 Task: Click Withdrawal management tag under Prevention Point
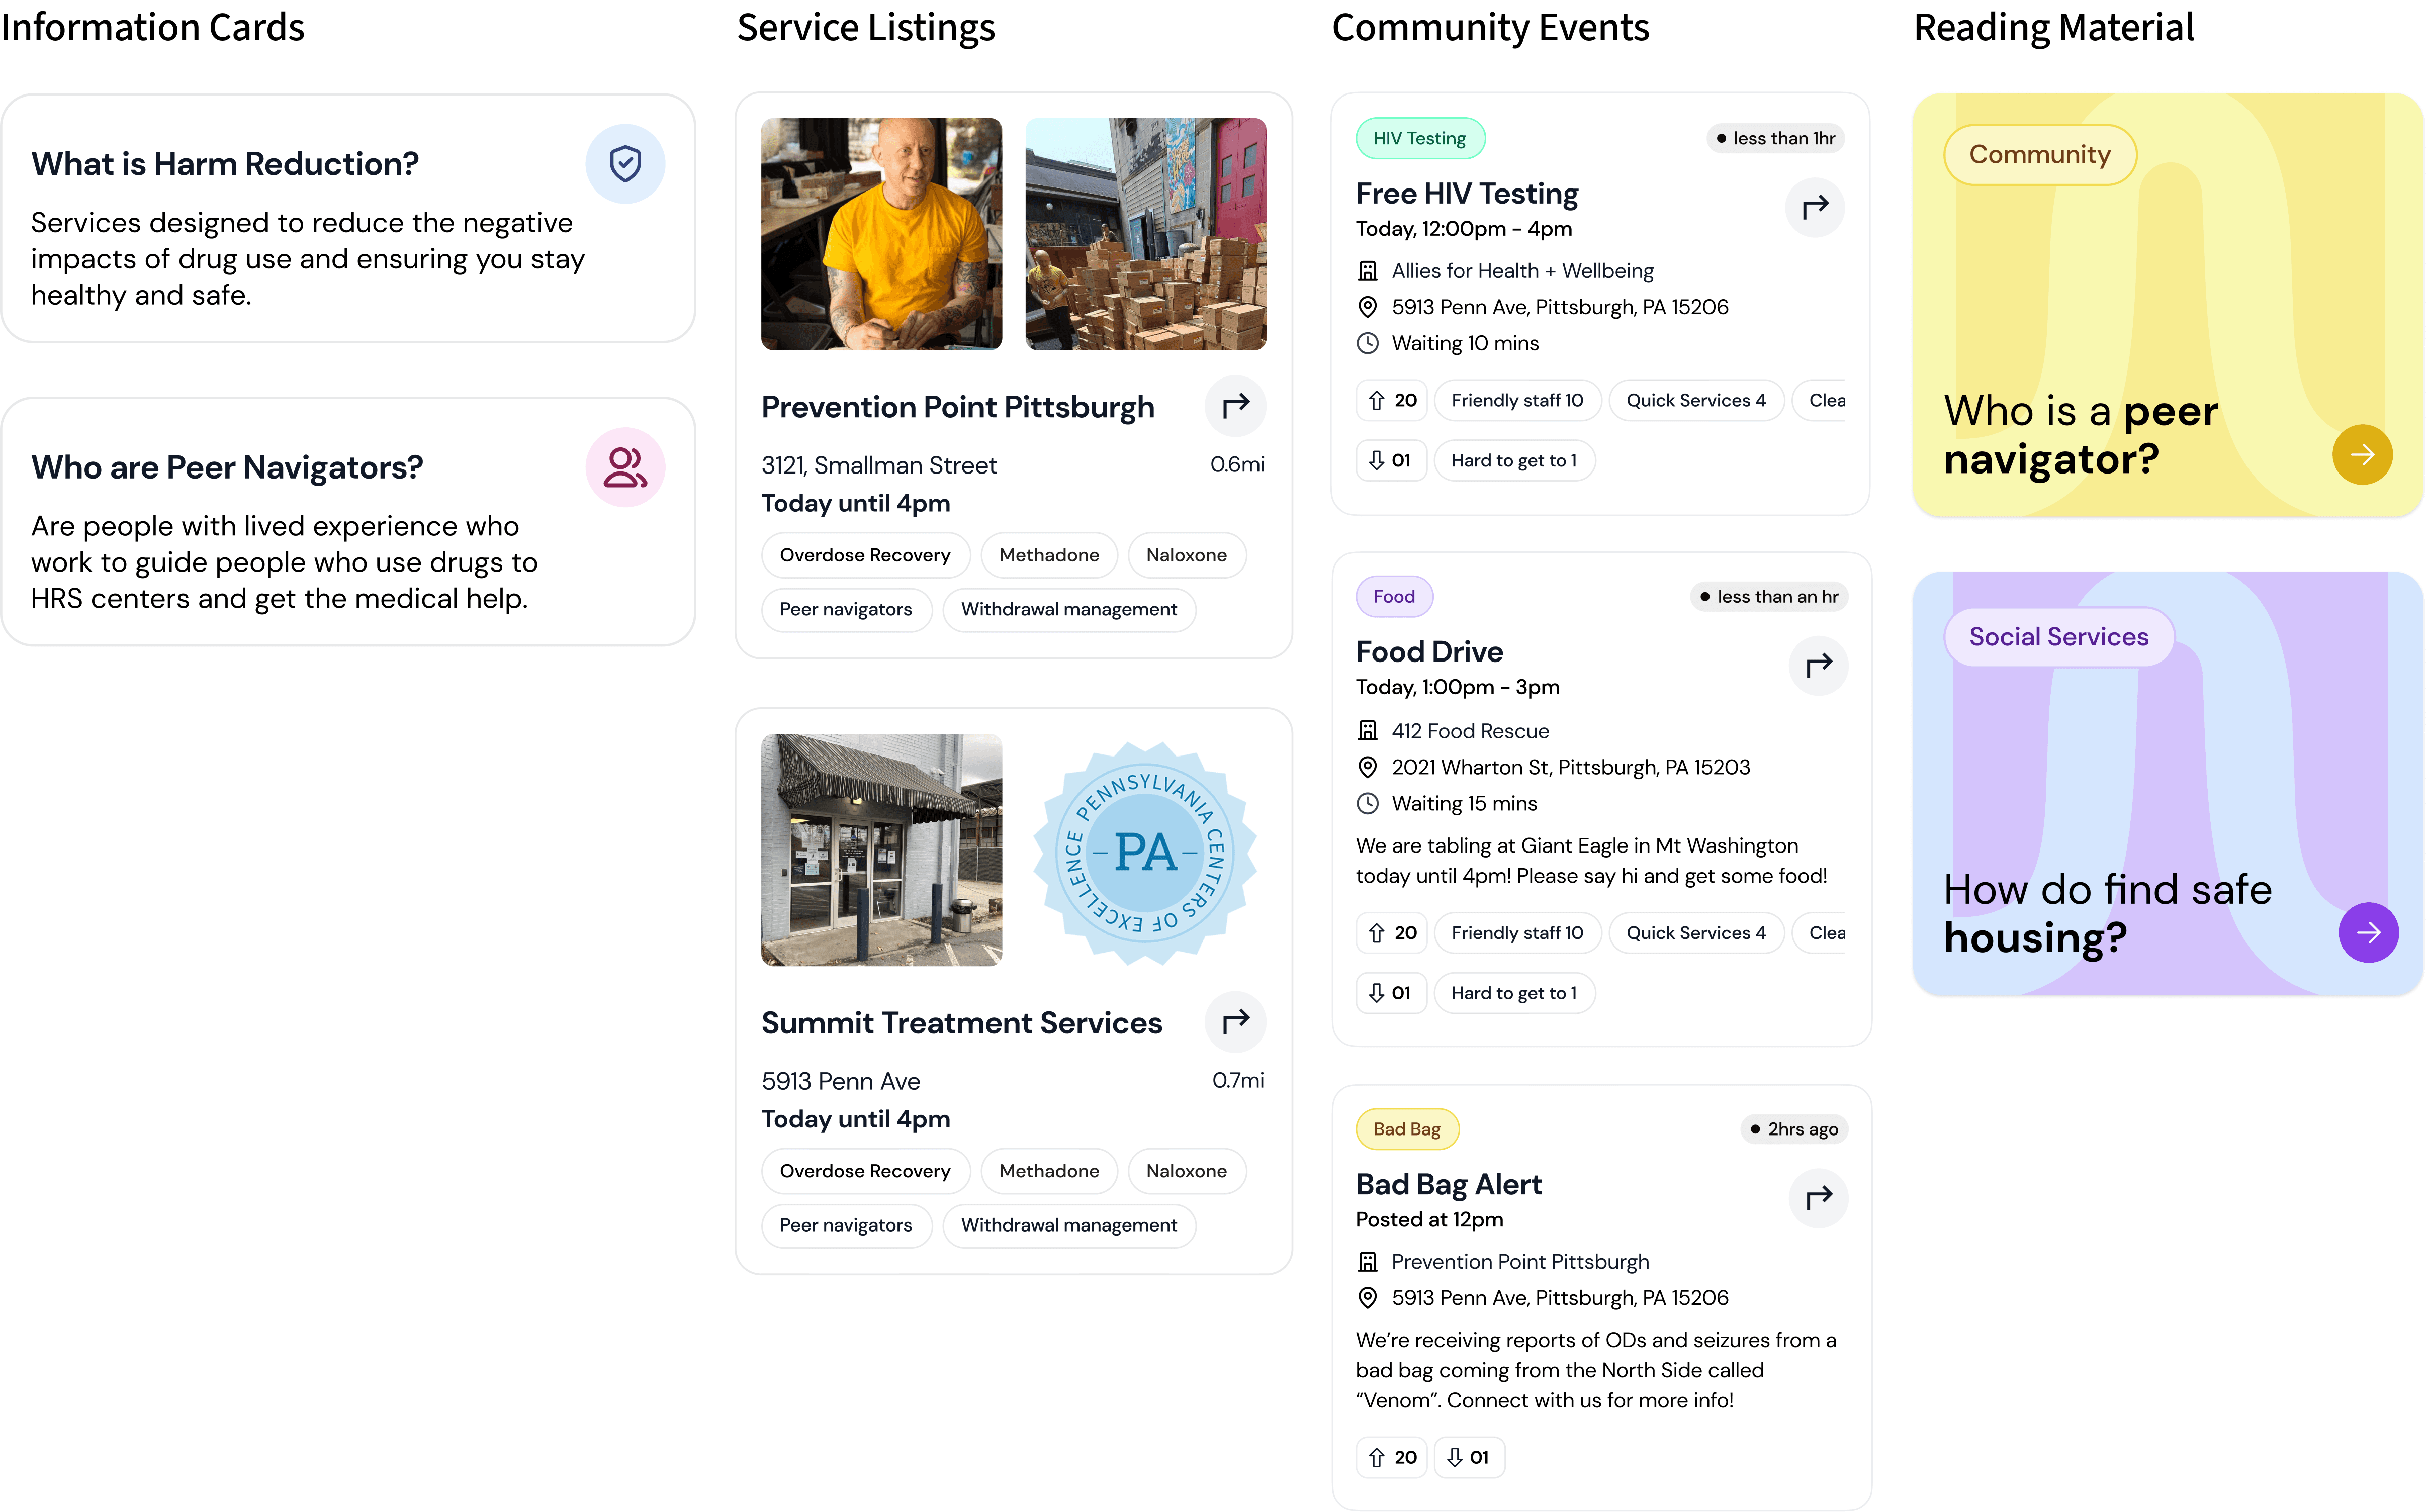(1068, 609)
